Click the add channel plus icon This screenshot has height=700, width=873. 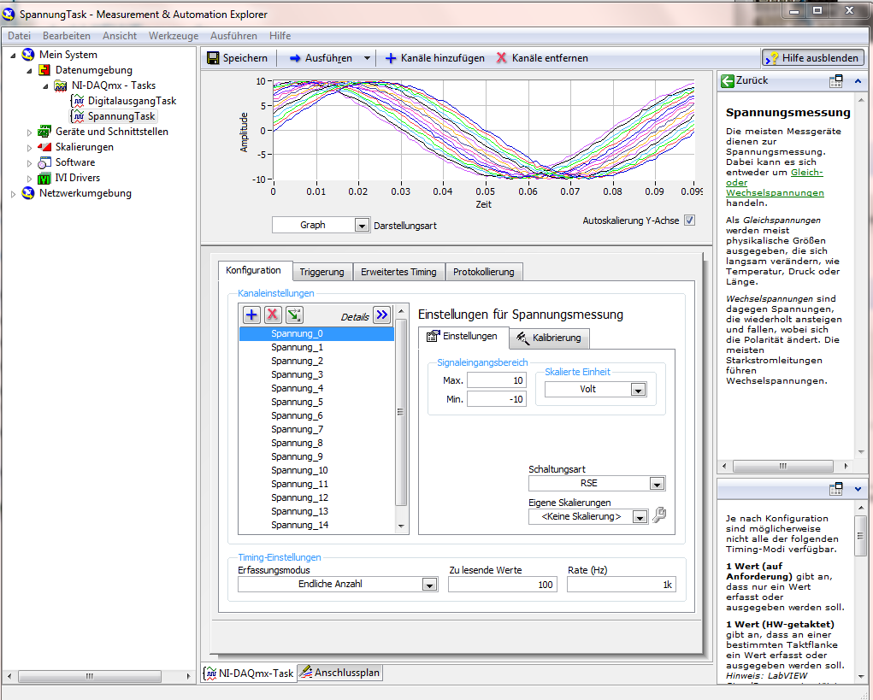[x=251, y=315]
